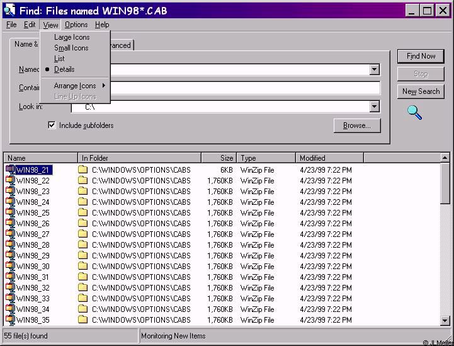Click the WIN98_21 file icon

point(10,170)
